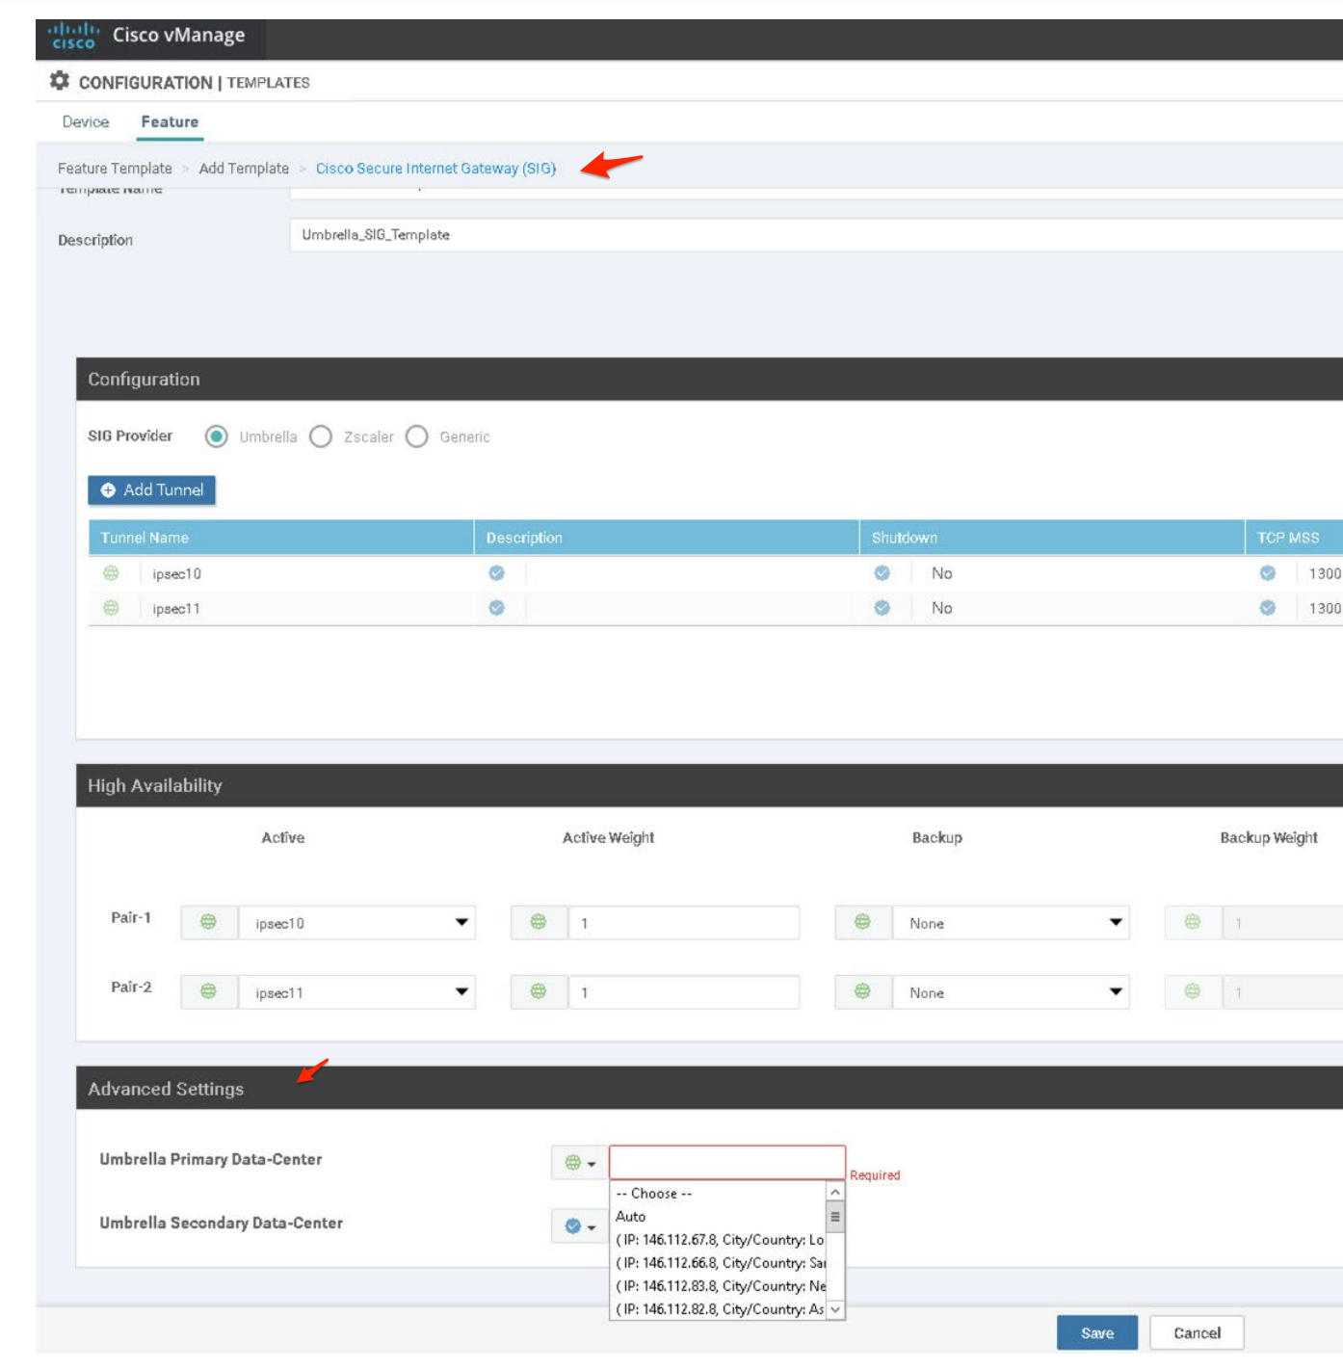Click the ipsec11 Shutdown check icon
This screenshot has height=1370, width=1343.
(x=882, y=608)
